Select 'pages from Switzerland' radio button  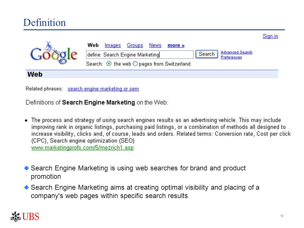pos(135,64)
